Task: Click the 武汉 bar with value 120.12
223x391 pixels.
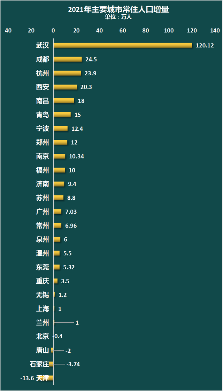Action: (123, 45)
